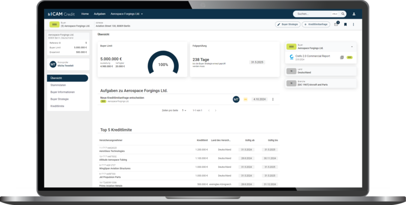Viewport: 406px width, 205px height.
Task: Click the Buyer Strategie button
Action: pos(287,24)
